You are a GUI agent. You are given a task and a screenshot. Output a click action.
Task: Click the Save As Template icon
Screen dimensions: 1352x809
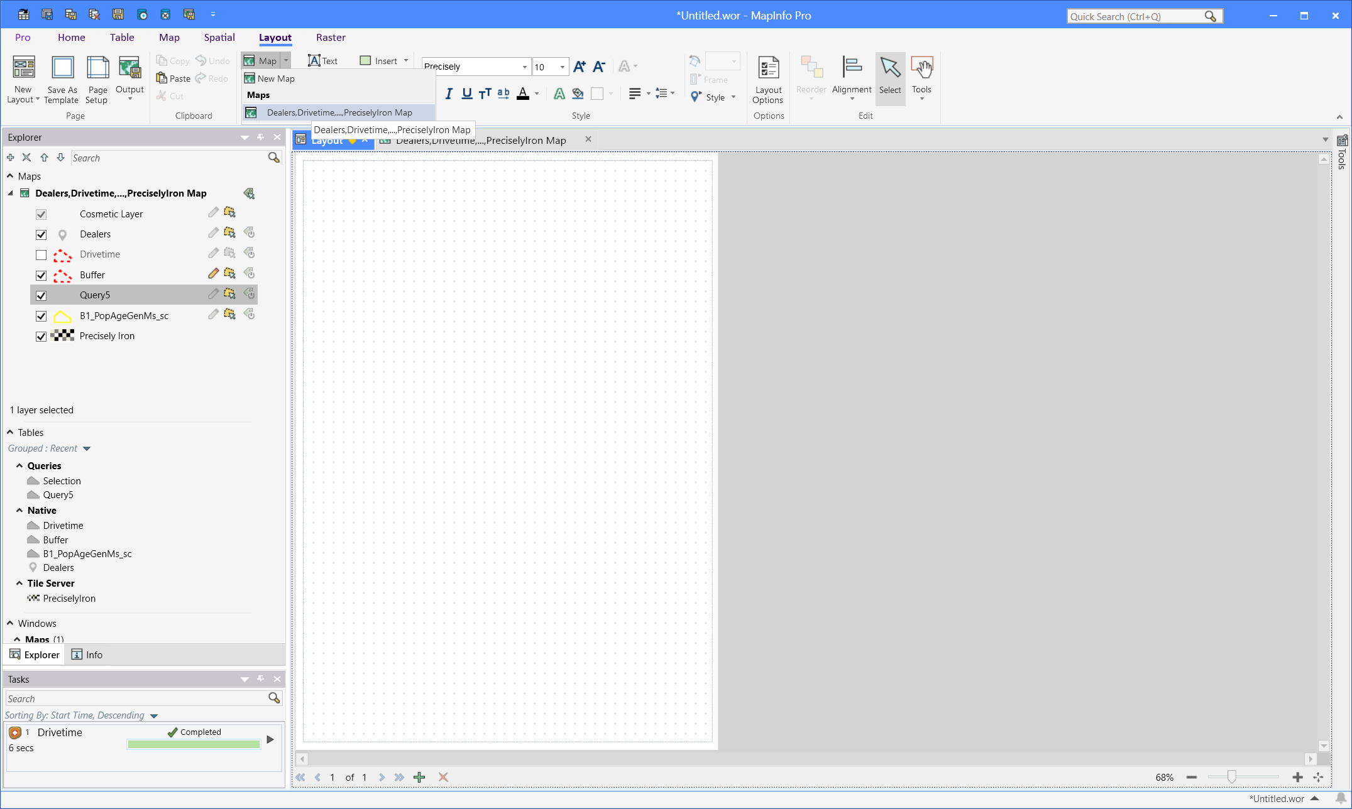coord(62,68)
